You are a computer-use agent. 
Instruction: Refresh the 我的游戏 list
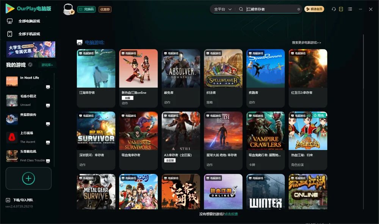click(x=30, y=65)
